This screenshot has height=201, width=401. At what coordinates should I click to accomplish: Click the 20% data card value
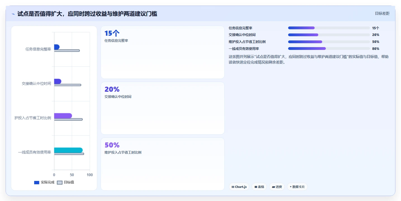pyautogui.click(x=112, y=89)
